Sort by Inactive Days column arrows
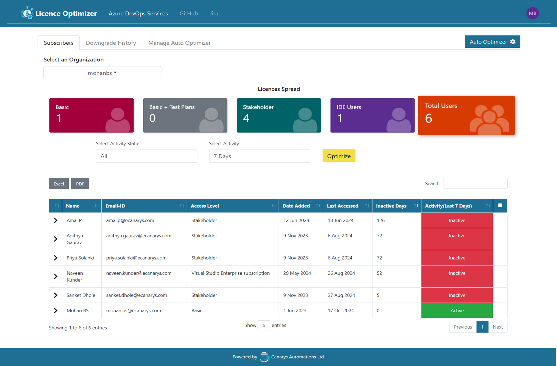 pyautogui.click(x=416, y=205)
